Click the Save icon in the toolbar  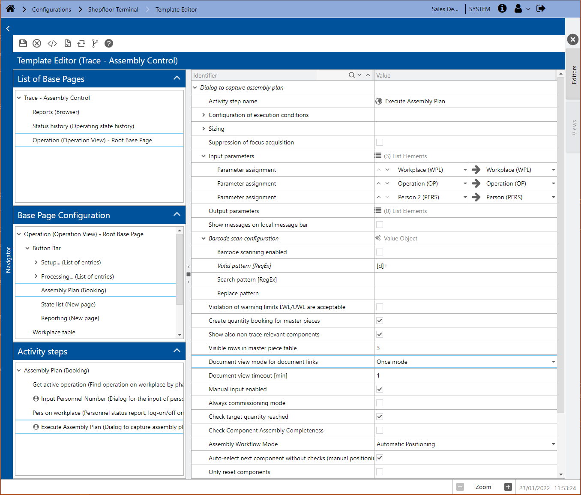pos(23,43)
